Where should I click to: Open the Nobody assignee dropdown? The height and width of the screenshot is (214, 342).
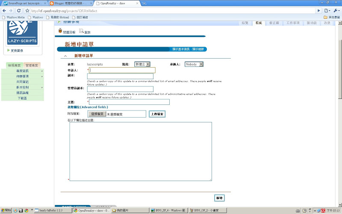tap(194, 64)
